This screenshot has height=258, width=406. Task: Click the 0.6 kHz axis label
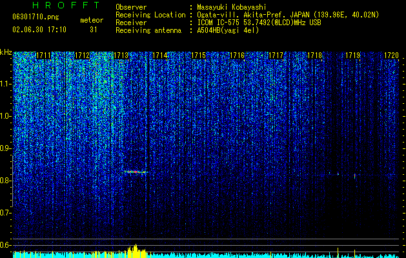[x=6, y=245]
